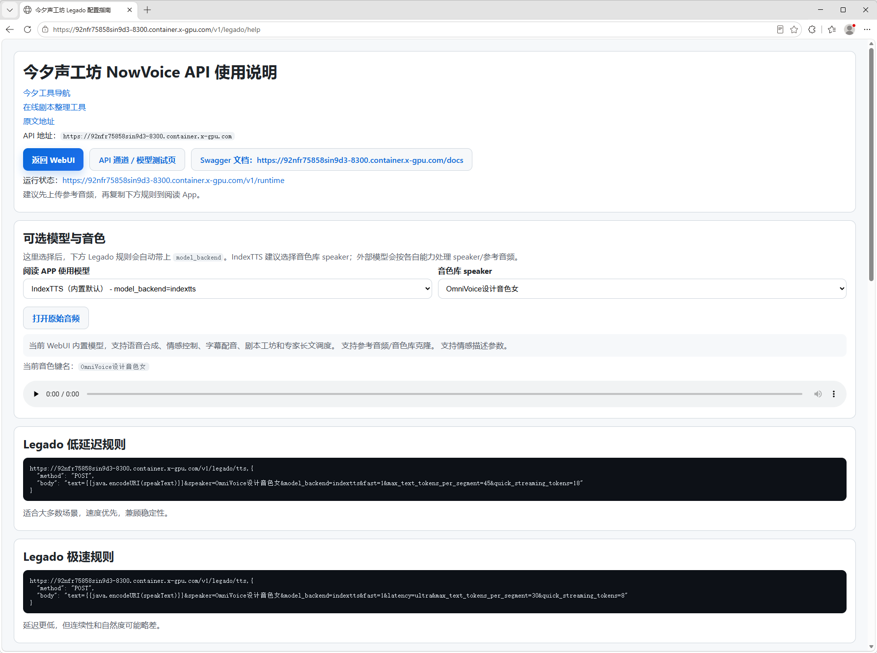Minimize the browser window
Viewport: 877px width, 653px height.
[821, 10]
